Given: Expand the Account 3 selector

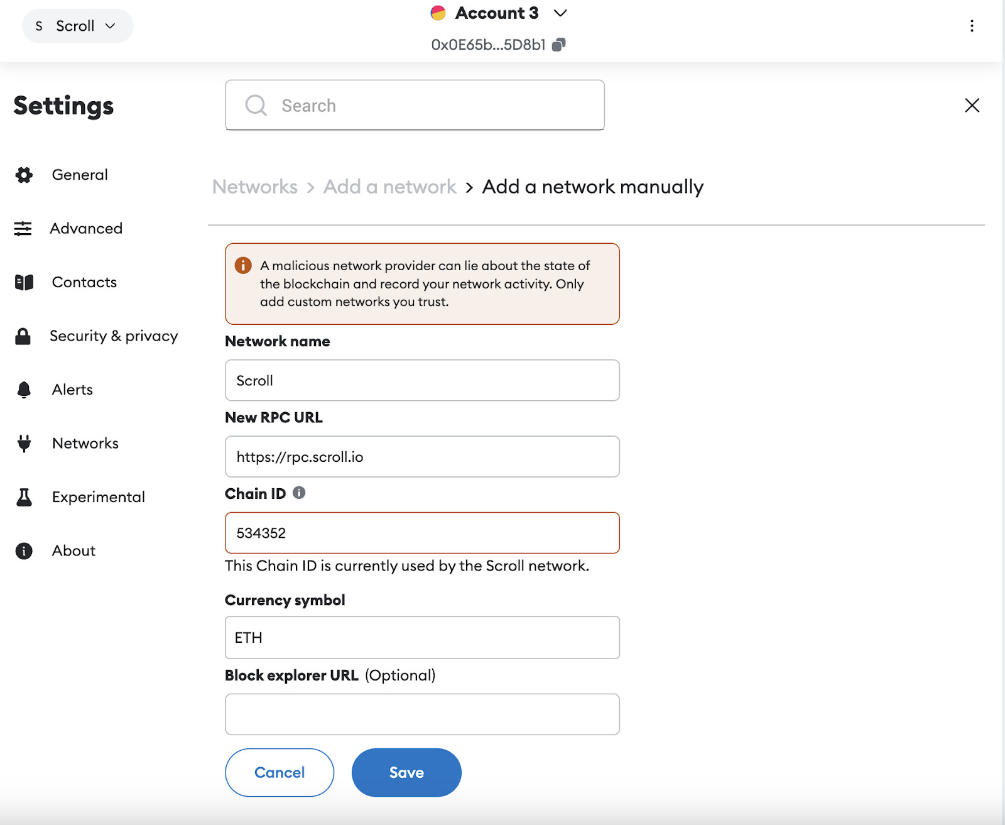Looking at the screenshot, I should pyautogui.click(x=560, y=13).
